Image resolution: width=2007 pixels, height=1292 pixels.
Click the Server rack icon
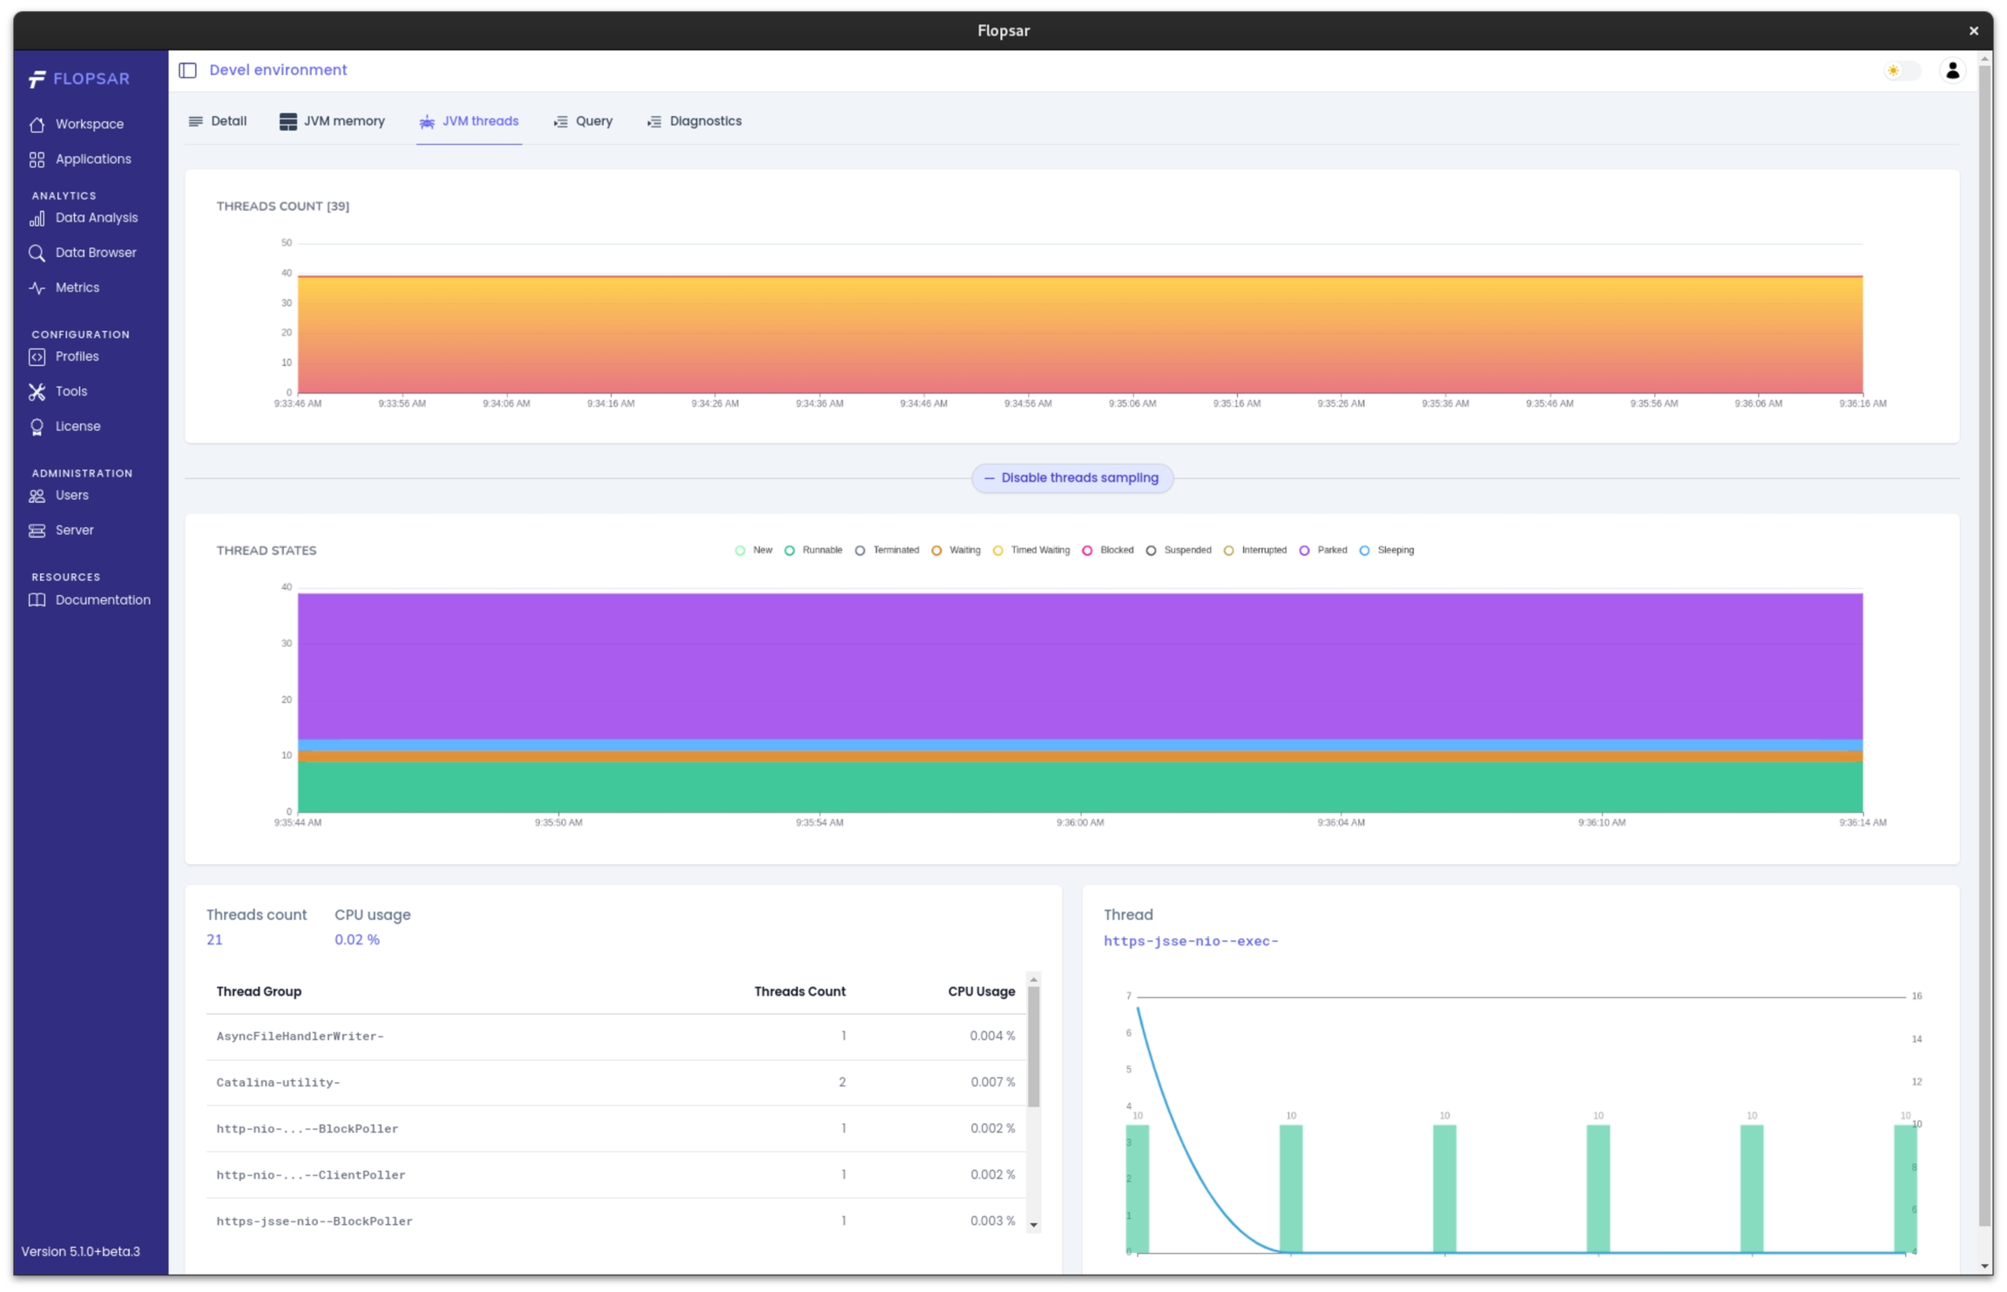[x=37, y=530]
